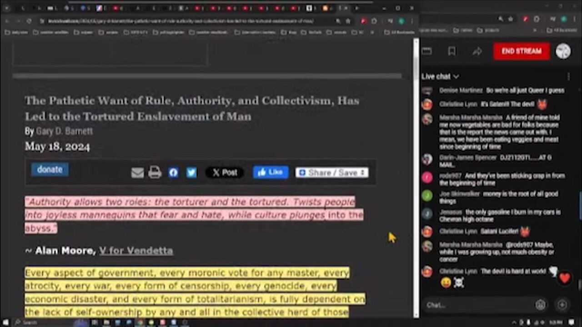Click the yellow highlighted Every aspect paragraph
The height and width of the screenshot is (327, 582).
pos(195,292)
